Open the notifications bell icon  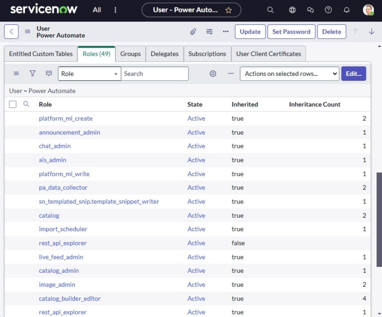[x=347, y=10]
